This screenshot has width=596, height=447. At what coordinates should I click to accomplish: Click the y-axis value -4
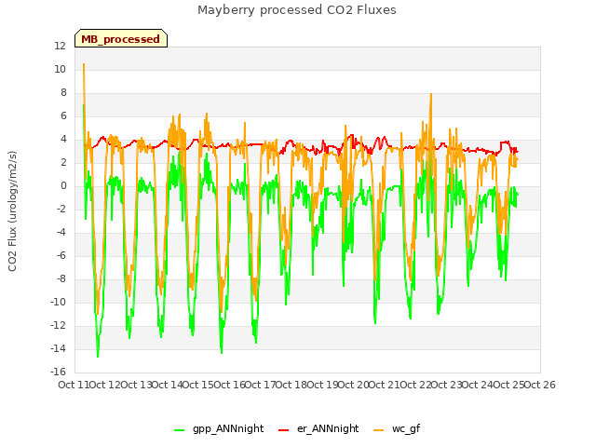61,232
